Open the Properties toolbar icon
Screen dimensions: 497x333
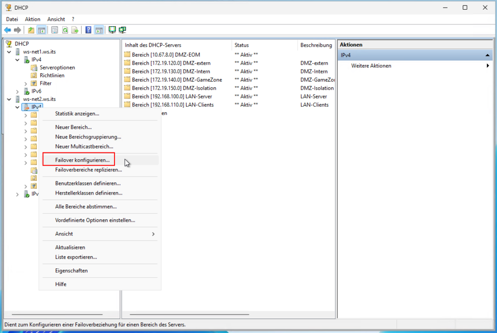(54, 30)
